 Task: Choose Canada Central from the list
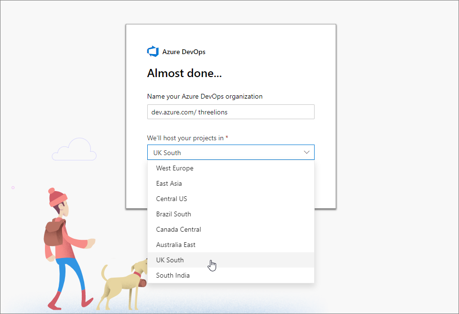click(230, 229)
